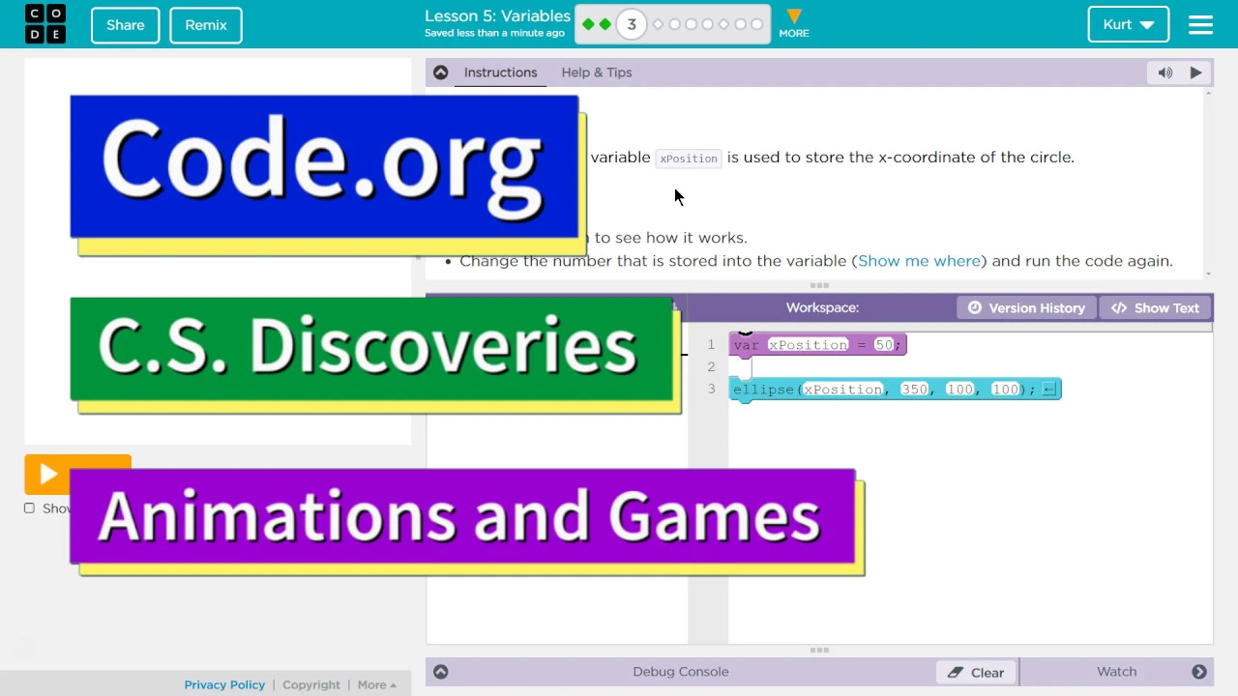Screen dimensions: 1238x696
Task: Click arrow icon at ellipse block end
Action: point(1049,389)
